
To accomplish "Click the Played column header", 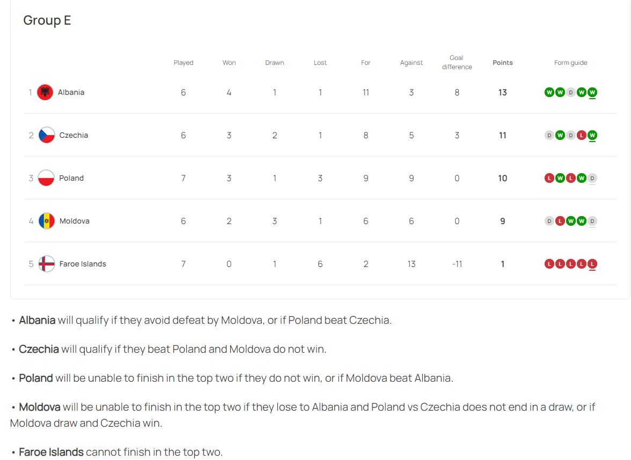I will click(x=184, y=63).
